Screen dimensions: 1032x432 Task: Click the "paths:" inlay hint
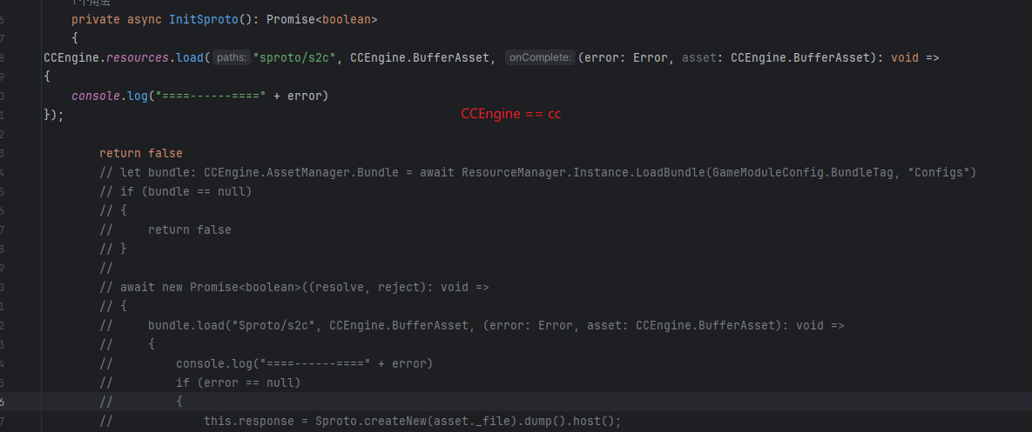pos(232,57)
